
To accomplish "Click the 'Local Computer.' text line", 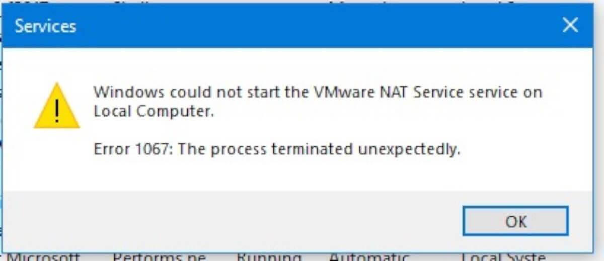I will [154, 112].
